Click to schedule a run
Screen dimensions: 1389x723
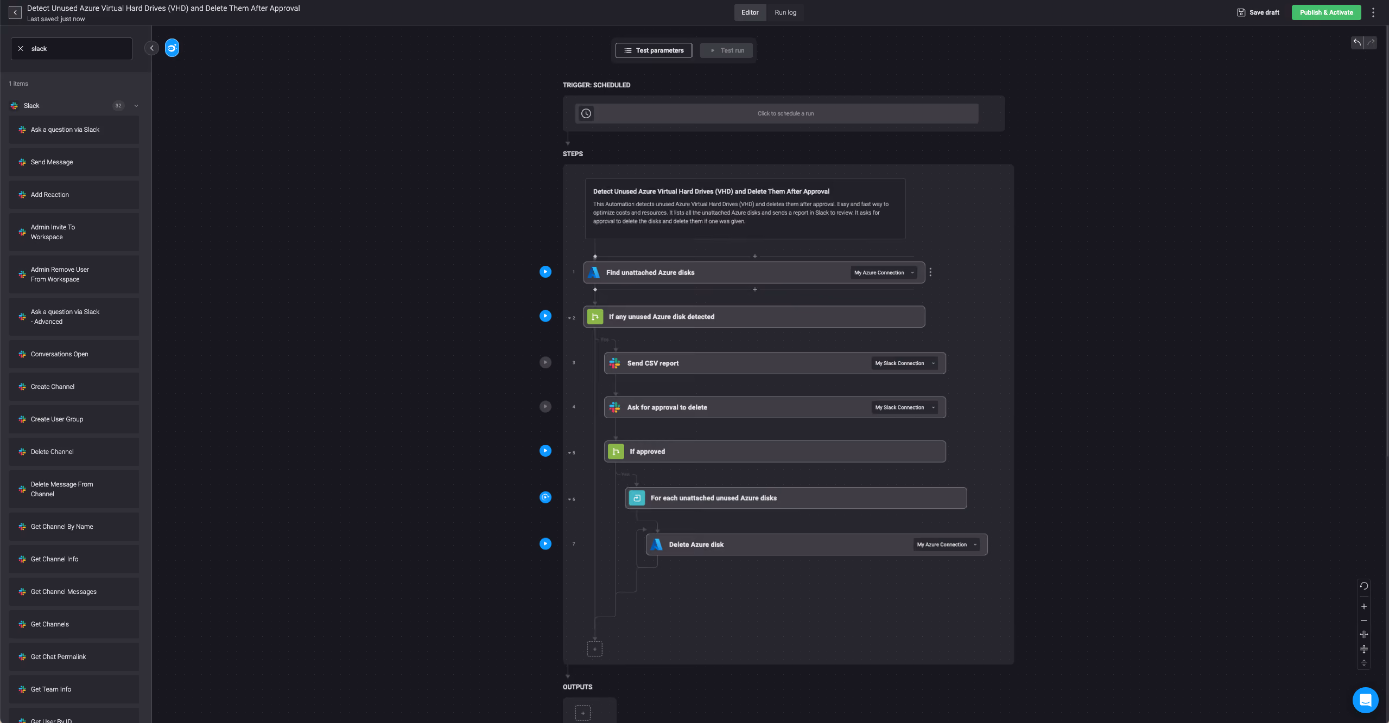point(777,113)
